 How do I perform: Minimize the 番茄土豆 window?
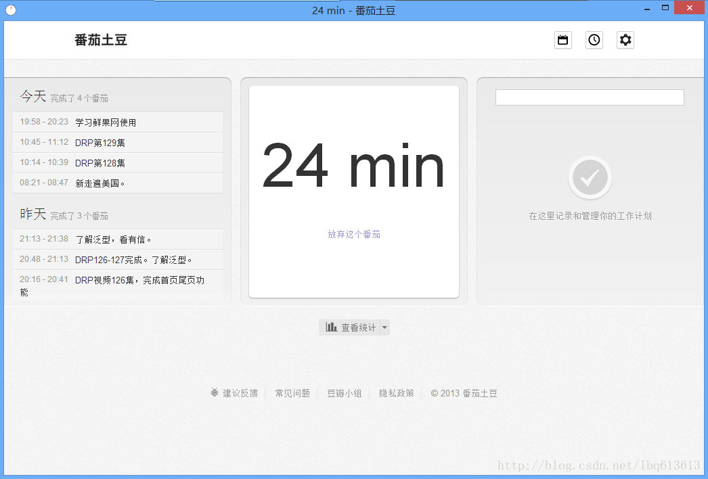coord(646,8)
